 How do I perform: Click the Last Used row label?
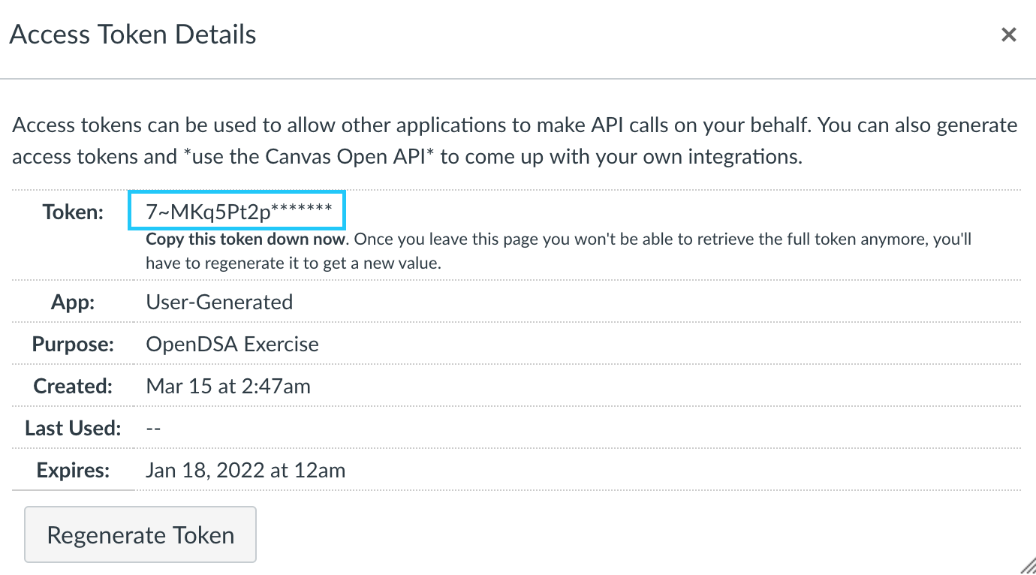tap(73, 429)
